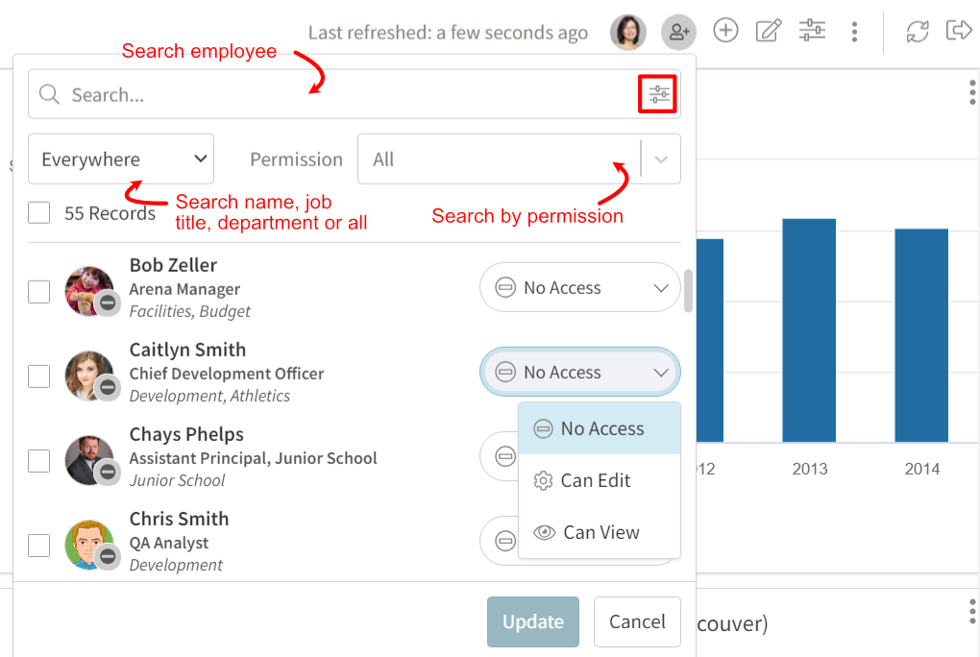Choose Can Edit permission option
This screenshot has height=657, width=980.
click(600, 480)
